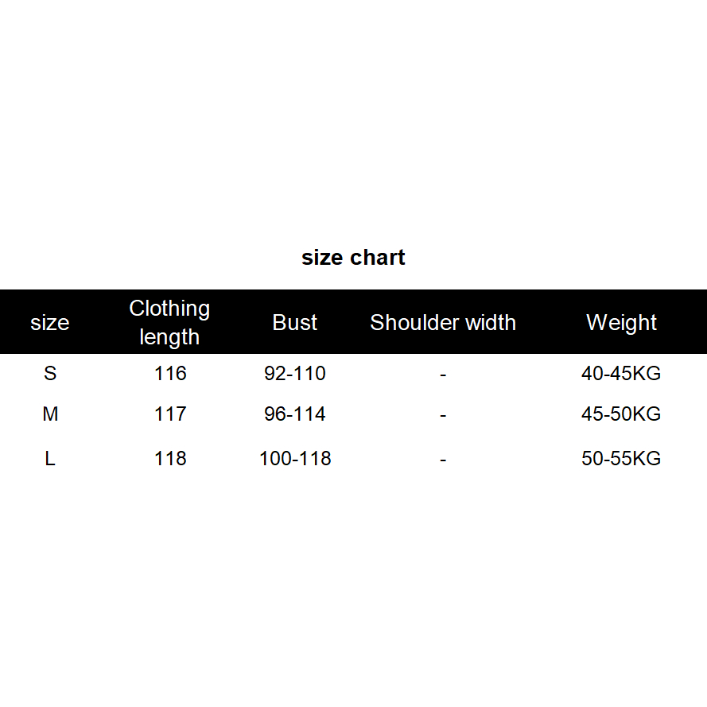Select the shoulder width dash in L row
Screen dimensions: 707x707
pos(443,460)
